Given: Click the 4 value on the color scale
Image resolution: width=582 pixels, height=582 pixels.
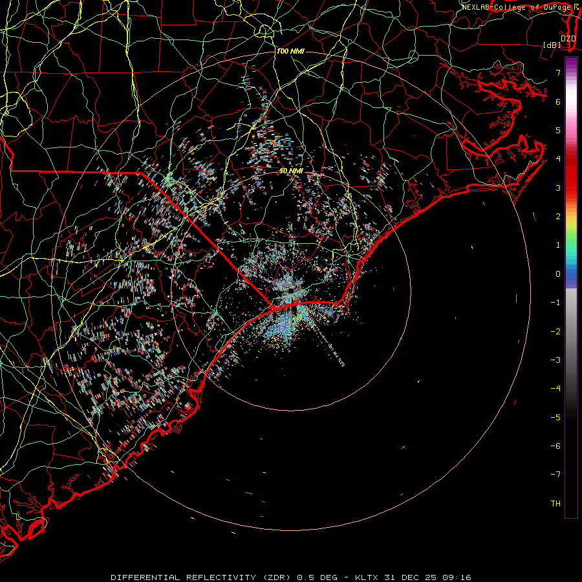Looking at the screenshot, I should [x=558, y=159].
